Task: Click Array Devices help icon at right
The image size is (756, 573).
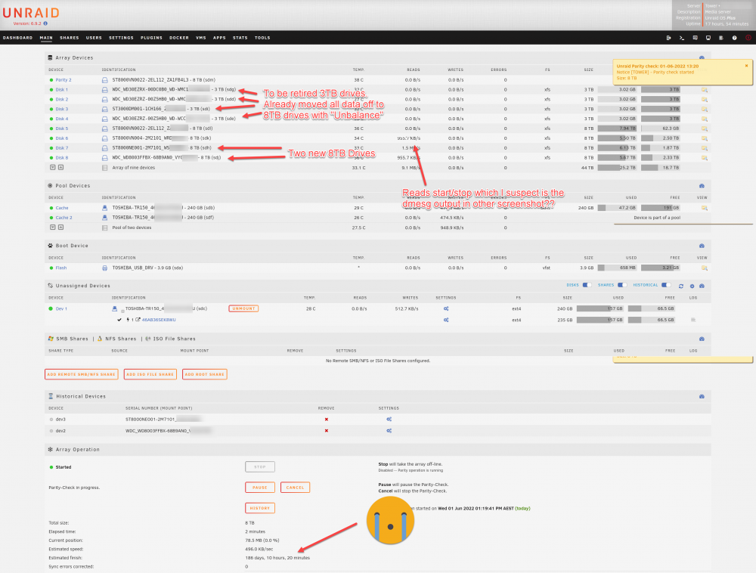Action: click(x=702, y=58)
